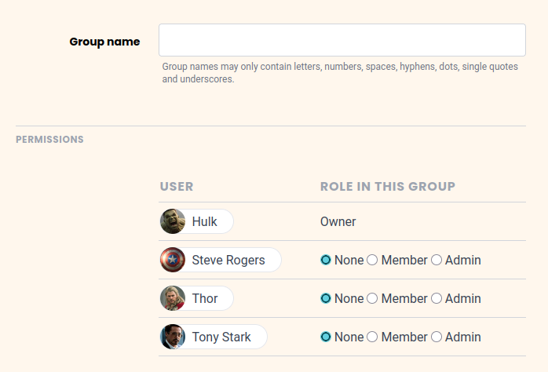Click Tony Stark's avatar picture
Screen dimensions: 548x372
(x=173, y=337)
